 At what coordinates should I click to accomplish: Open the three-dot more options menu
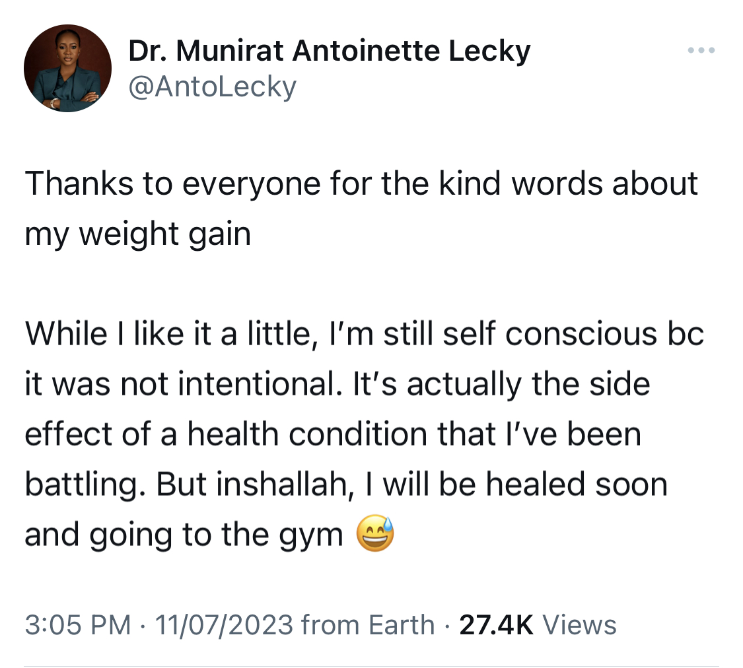701,50
